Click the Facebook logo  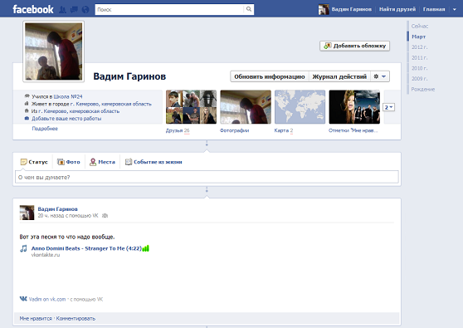(33, 9)
